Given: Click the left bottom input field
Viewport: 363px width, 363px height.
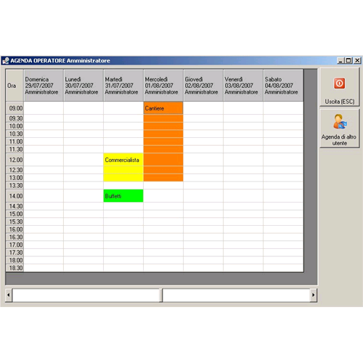Looking at the screenshot, I should (x=86, y=295).
